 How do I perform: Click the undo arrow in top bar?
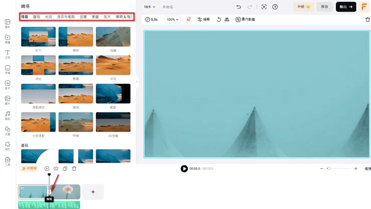click(239, 7)
